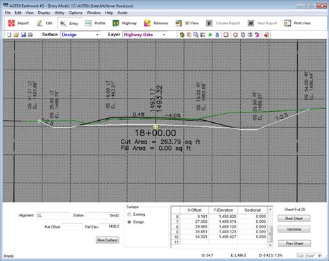The height and width of the screenshot is (261, 329).
Task: Expand the Layer Highway Data dropdown
Action: tap(164, 35)
